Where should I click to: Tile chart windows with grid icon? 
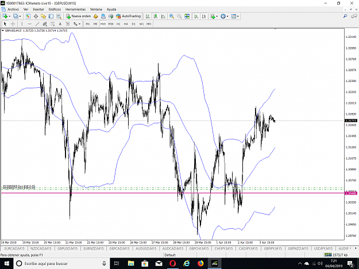point(187,16)
